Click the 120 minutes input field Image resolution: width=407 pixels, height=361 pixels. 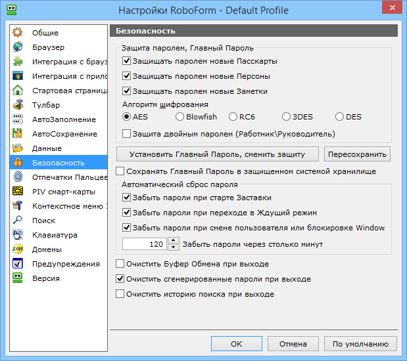pyautogui.click(x=144, y=244)
